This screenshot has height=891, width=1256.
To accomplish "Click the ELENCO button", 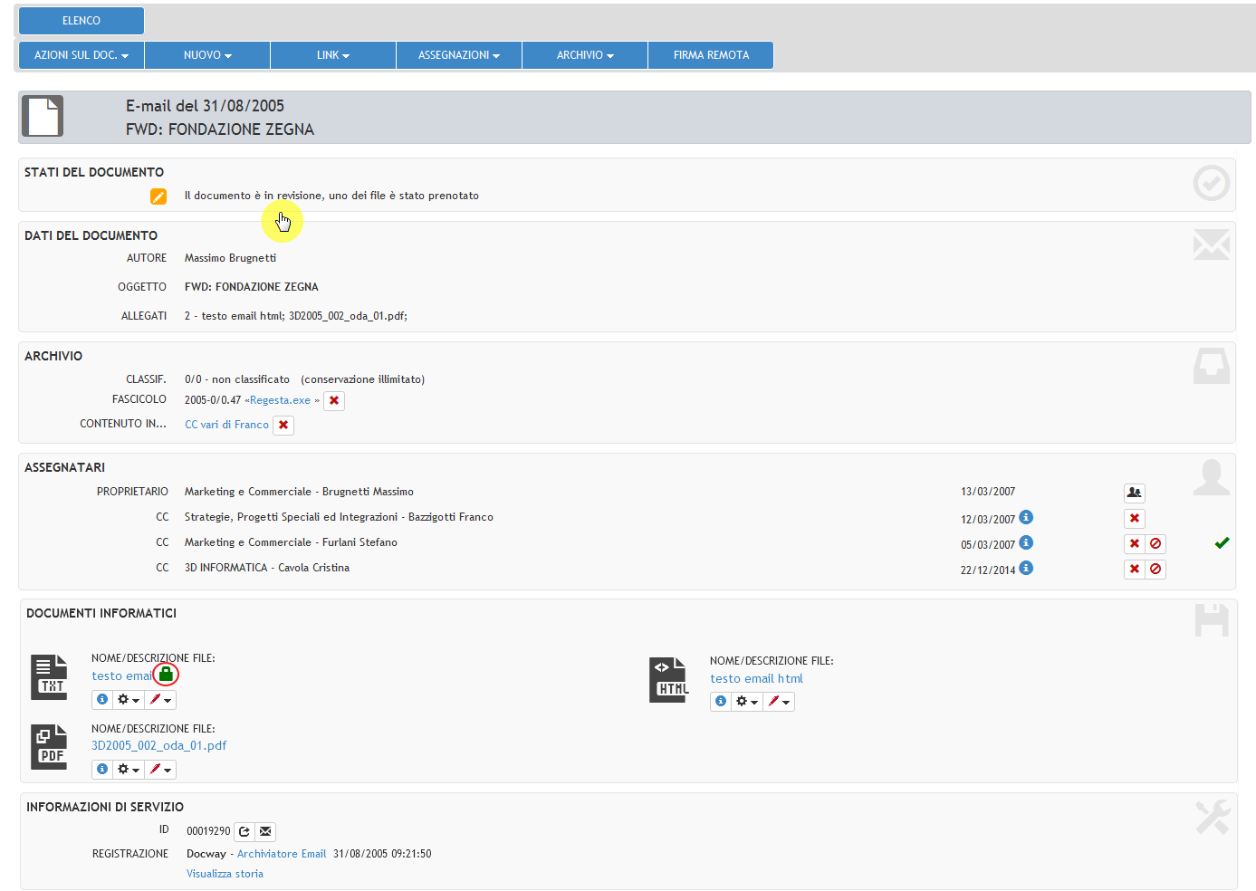I will pyautogui.click(x=81, y=21).
